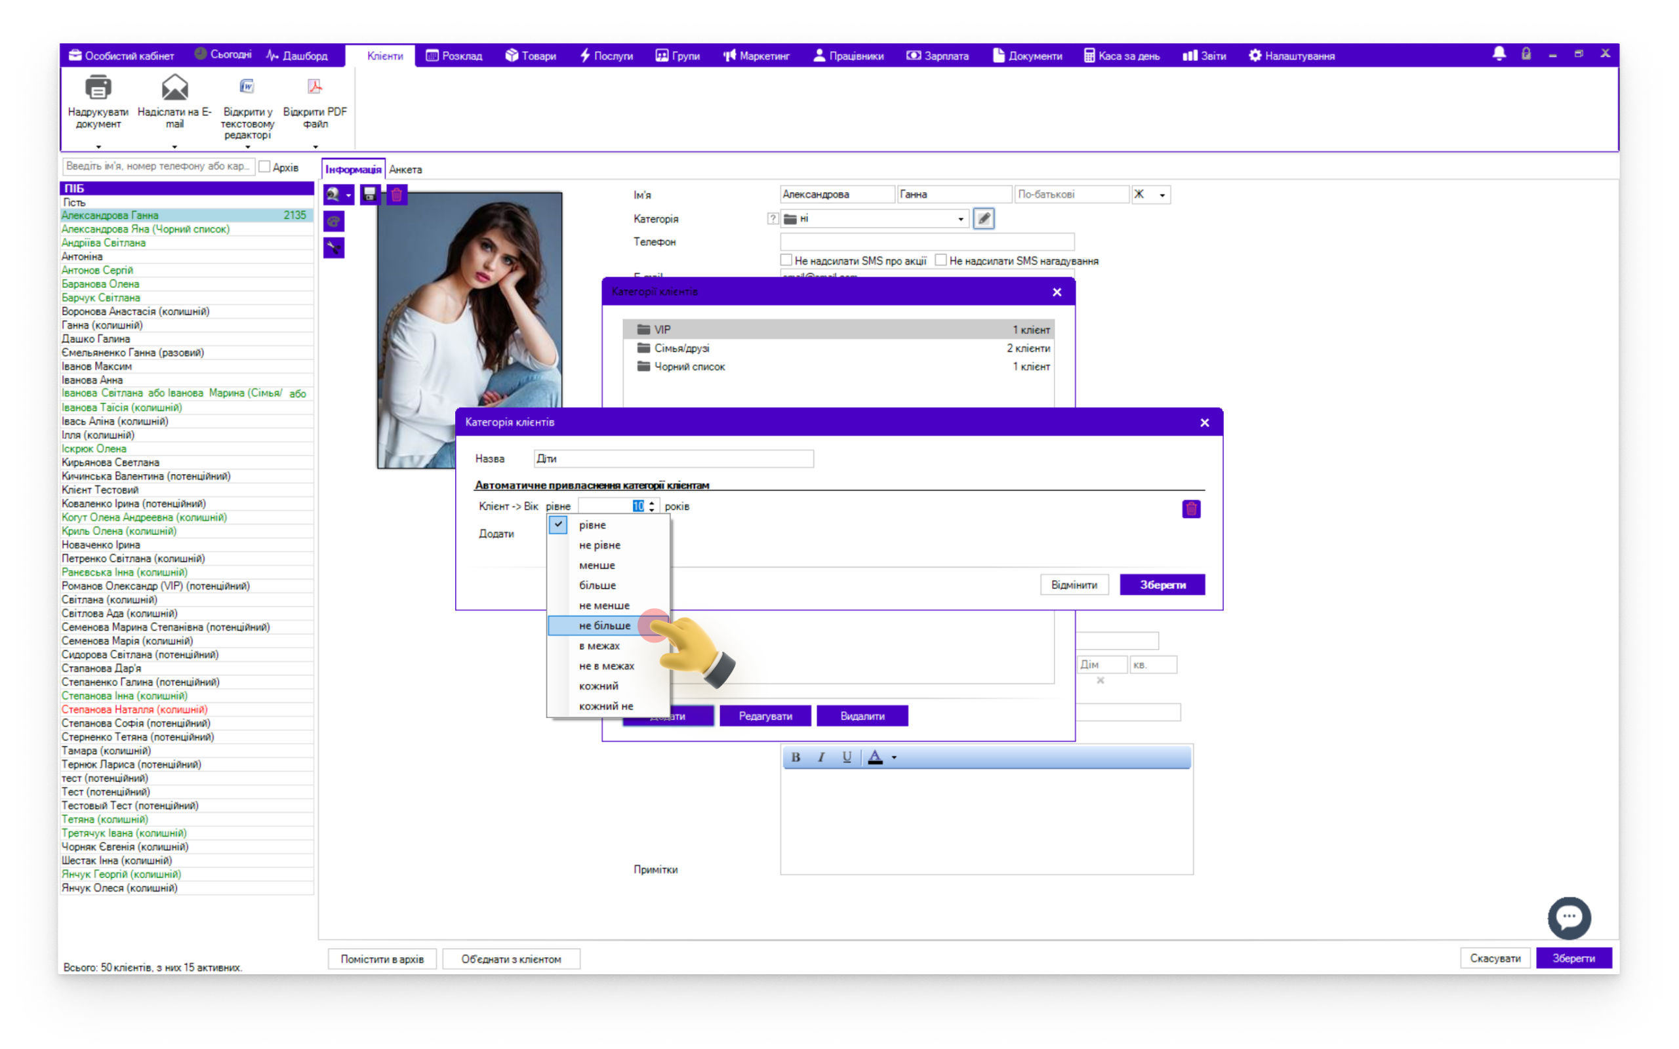Open the Розклад tab
The height and width of the screenshot is (1049, 1679).
(x=454, y=56)
